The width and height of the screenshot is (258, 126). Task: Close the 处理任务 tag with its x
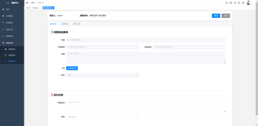pyautogui.click(x=52, y=8)
